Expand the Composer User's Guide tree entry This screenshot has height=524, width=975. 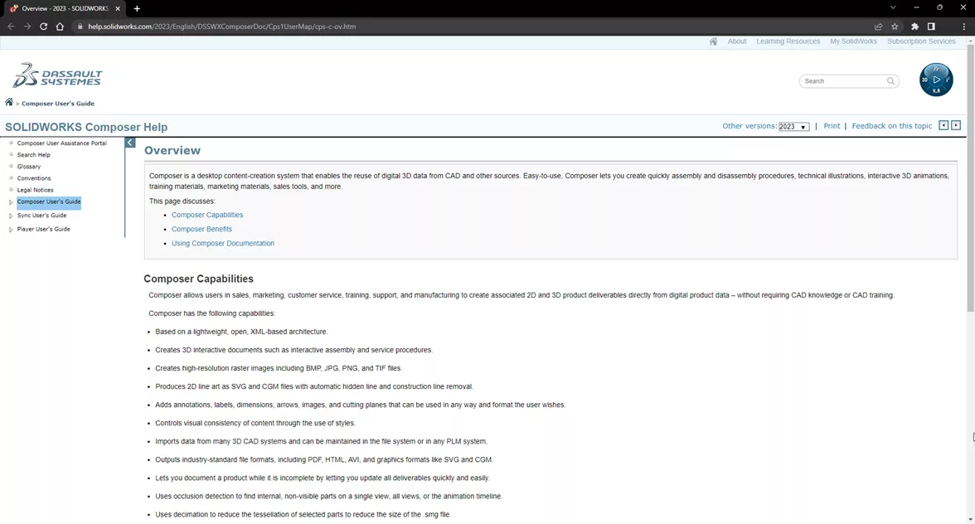10,201
